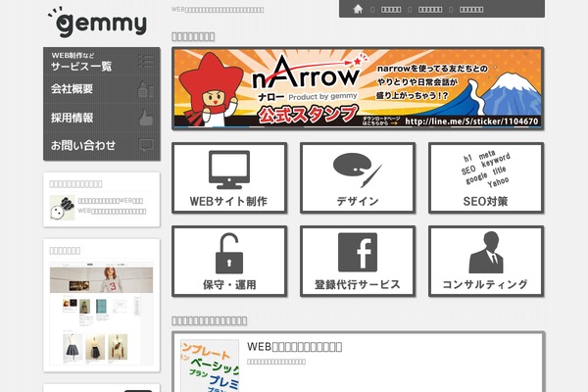Viewport: 588px width, 392px height.
Task: Open the fashion site portfolio screenshot
Action: pos(101,314)
